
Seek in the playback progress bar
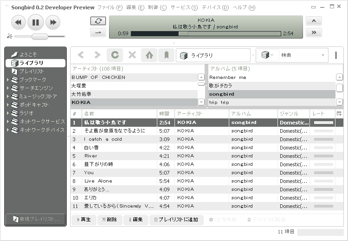(206, 34)
